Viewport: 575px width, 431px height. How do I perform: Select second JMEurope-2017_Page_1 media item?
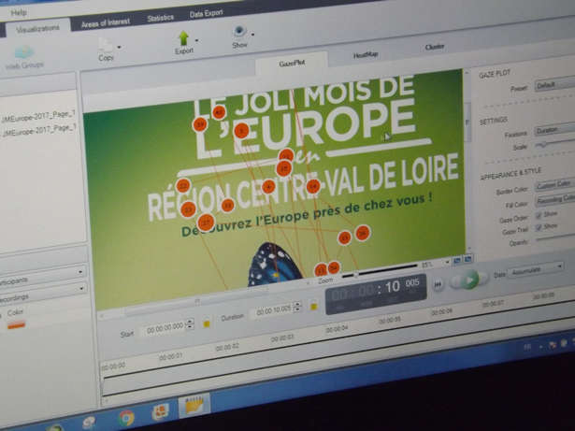coord(38,131)
